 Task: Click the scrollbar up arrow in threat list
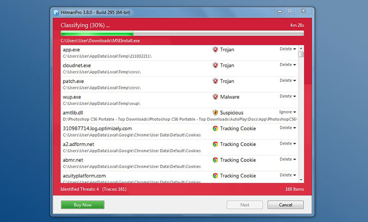click(301, 48)
